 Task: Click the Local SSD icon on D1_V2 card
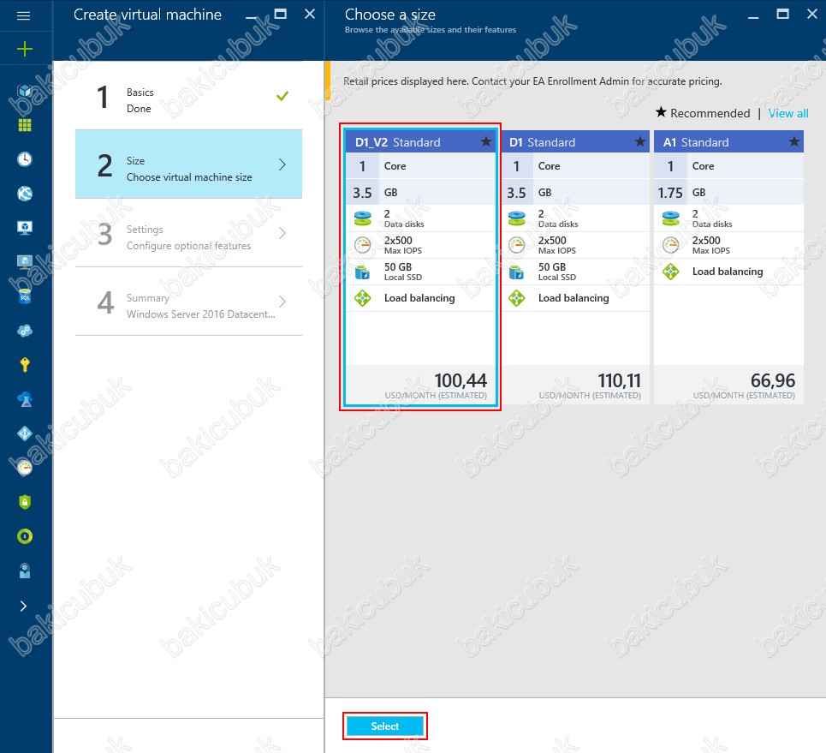tap(362, 272)
